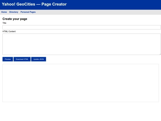Go to the Directory link
The width and height of the screenshot is (161, 121).
[x=14, y=12]
